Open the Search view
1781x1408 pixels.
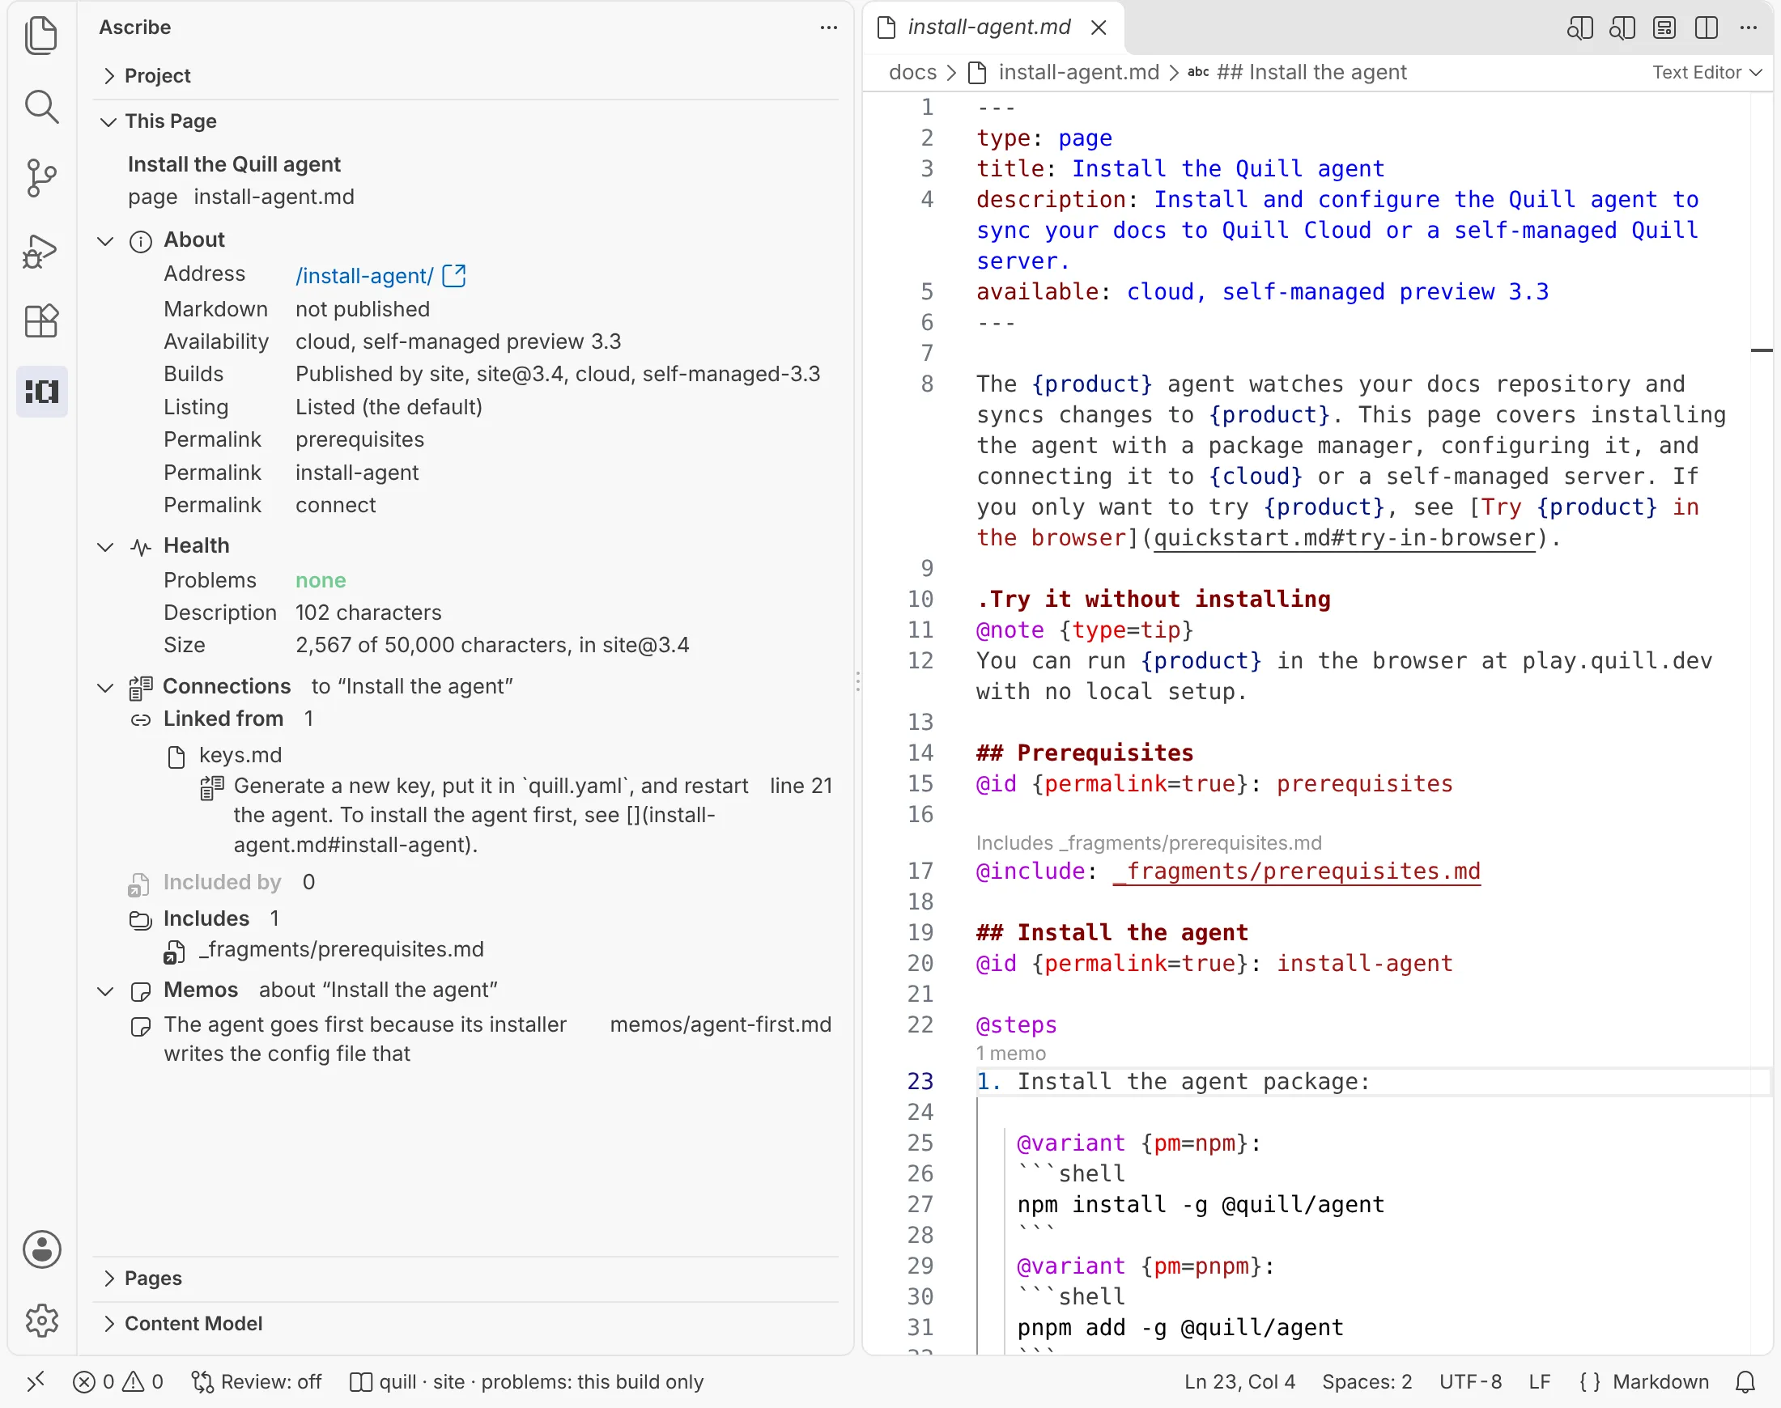(x=41, y=107)
